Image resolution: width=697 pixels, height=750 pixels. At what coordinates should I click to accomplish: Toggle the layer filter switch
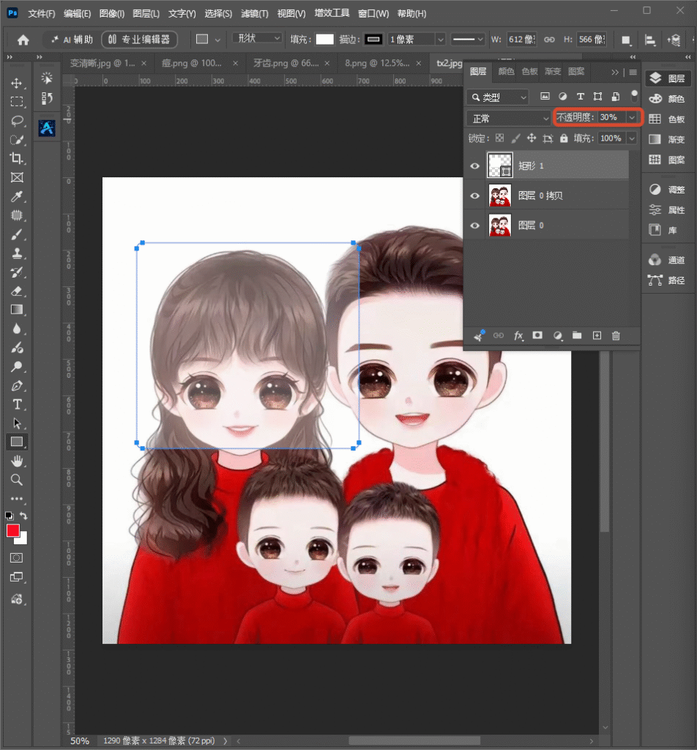click(634, 96)
